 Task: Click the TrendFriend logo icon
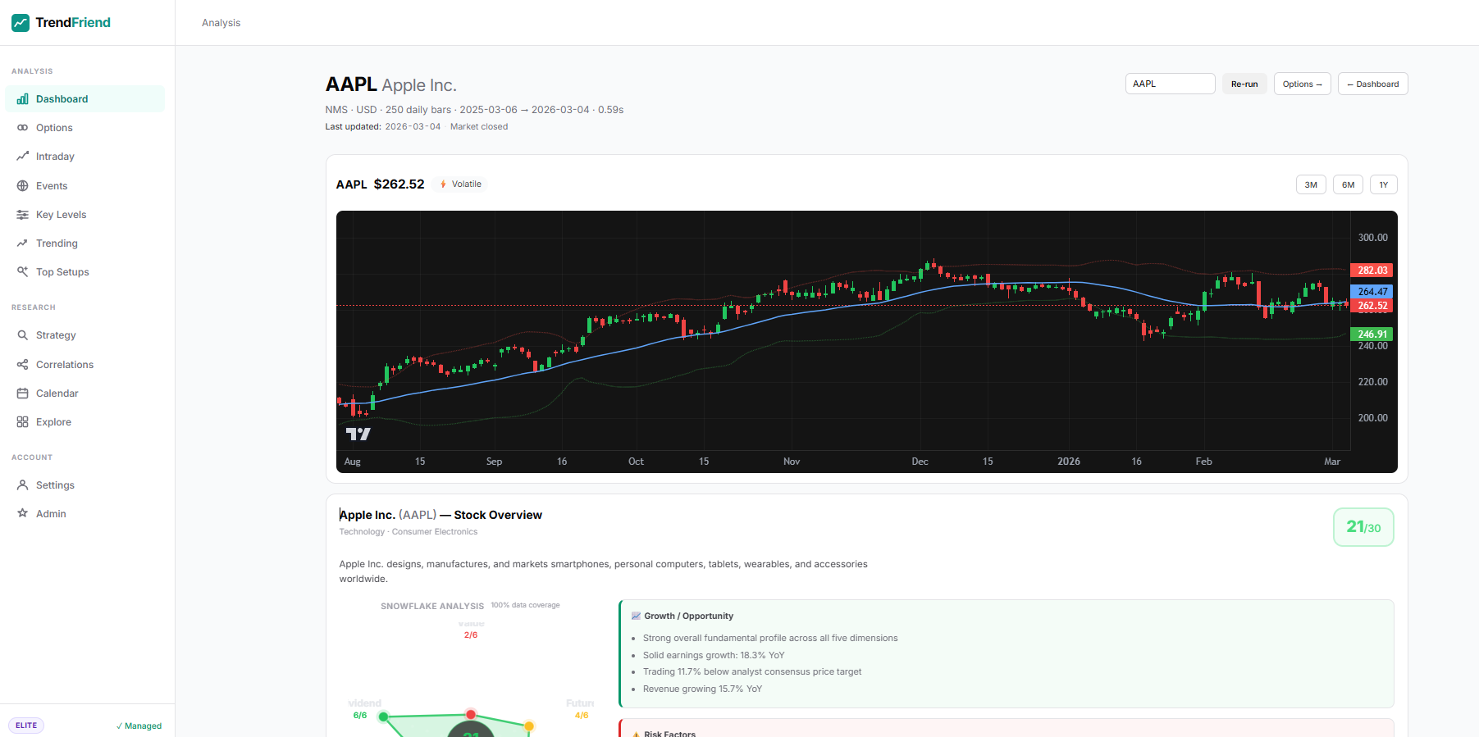tap(21, 23)
